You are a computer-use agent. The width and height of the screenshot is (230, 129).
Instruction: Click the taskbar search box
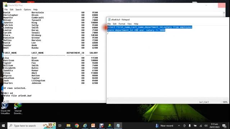click(32, 126)
